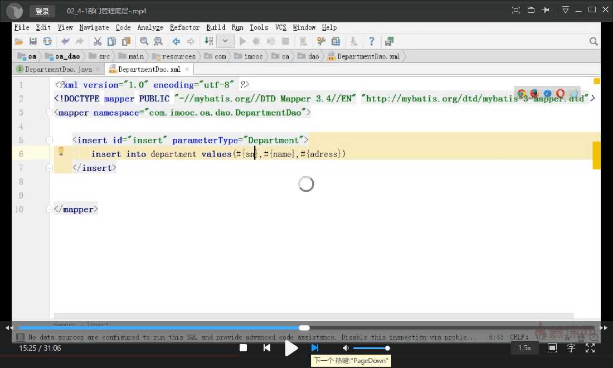Click the SDK tasks icon after Help

389,41
